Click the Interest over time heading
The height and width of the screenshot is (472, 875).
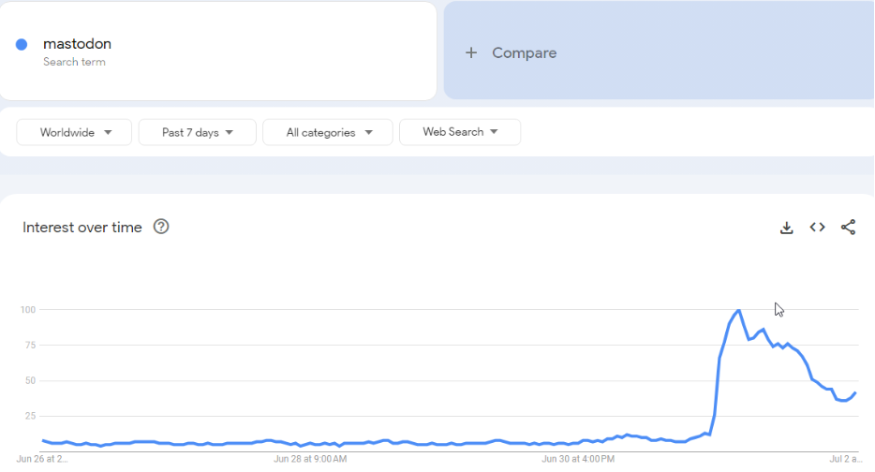tap(82, 227)
